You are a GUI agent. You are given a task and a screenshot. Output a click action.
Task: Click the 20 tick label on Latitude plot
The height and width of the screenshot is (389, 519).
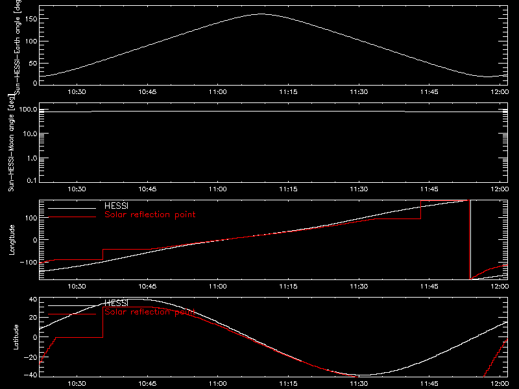[33, 318]
